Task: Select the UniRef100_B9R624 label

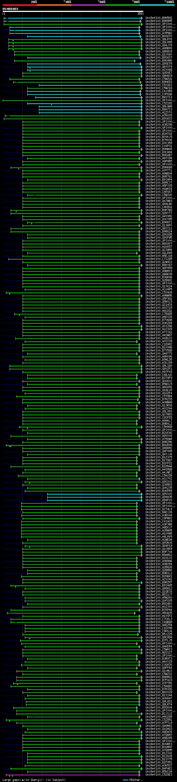Action: tap(159, 232)
